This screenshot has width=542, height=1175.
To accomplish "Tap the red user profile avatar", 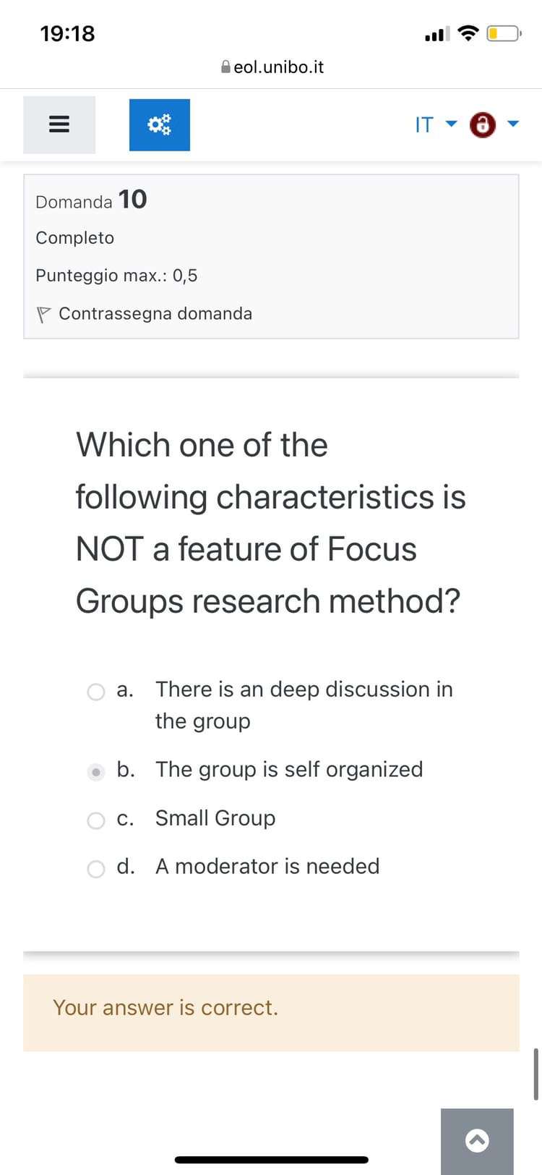I will pos(483,124).
